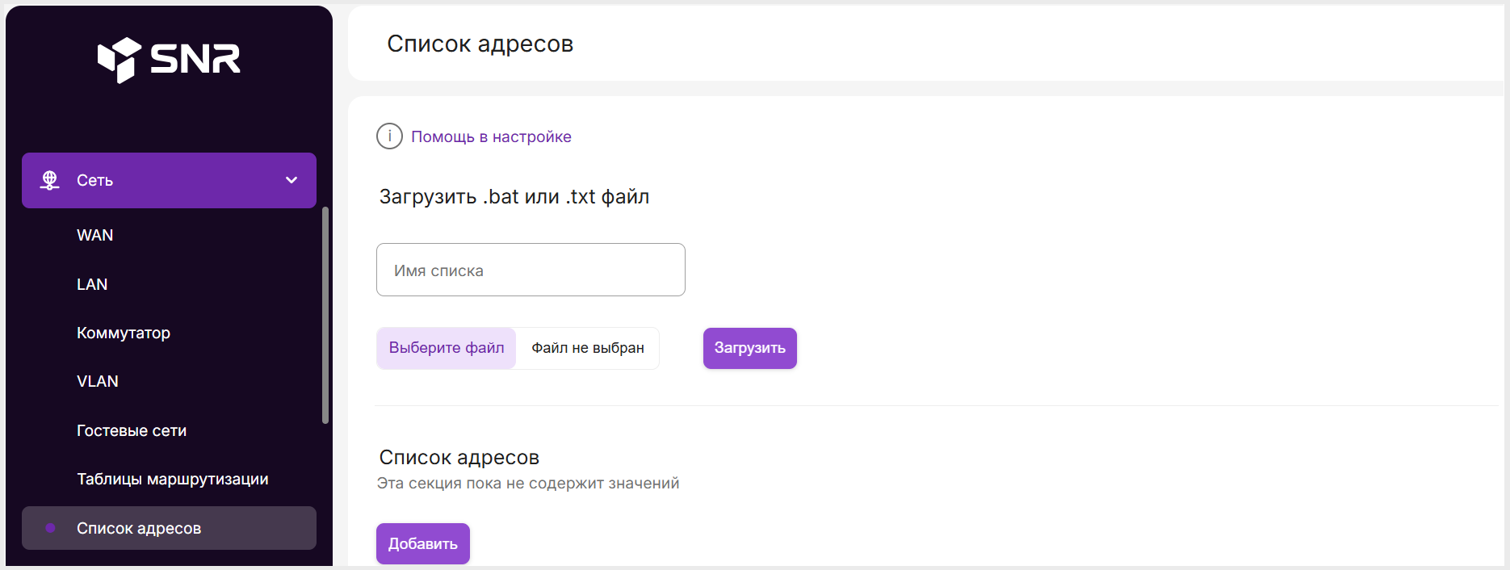Collapse the Сеть menu using its chevron
Screen dimensions: 1510x570
tap(292, 180)
